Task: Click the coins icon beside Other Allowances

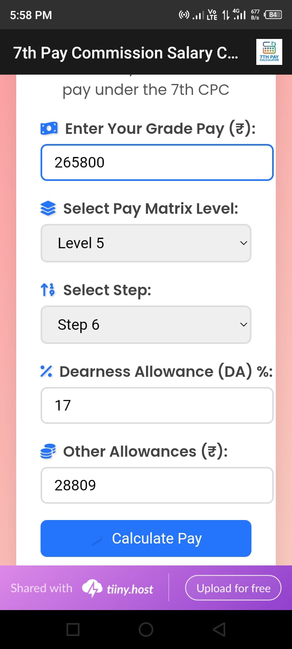Action: coord(47,451)
